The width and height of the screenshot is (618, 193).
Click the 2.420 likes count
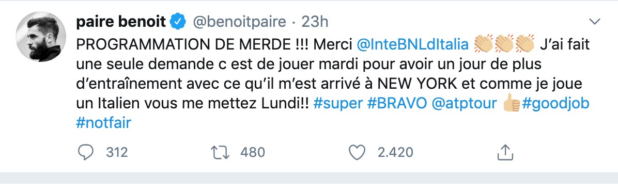click(x=395, y=152)
